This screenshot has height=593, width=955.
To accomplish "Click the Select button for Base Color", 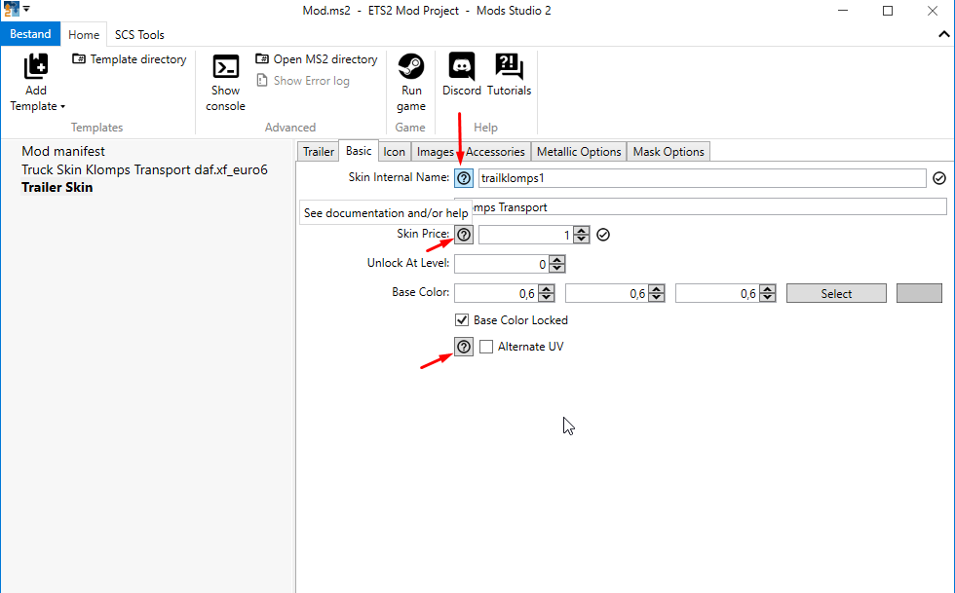I will [x=836, y=292].
